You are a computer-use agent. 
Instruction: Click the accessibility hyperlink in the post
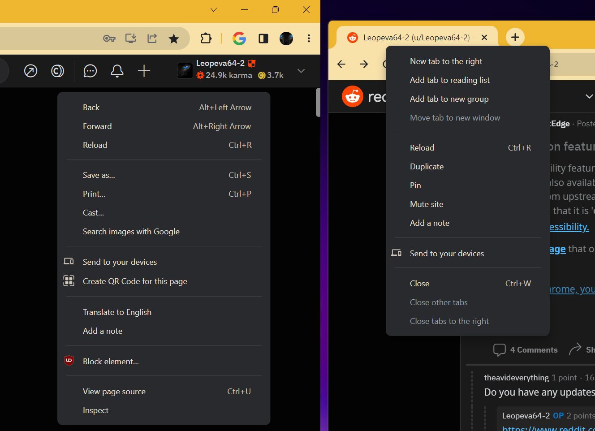coord(568,227)
